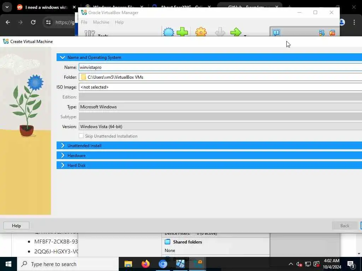Image resolution: width=362 pixels, height=271 pixels.
Task: Open the ISO Image selection dropdown
Action: (x=220, y=87)
